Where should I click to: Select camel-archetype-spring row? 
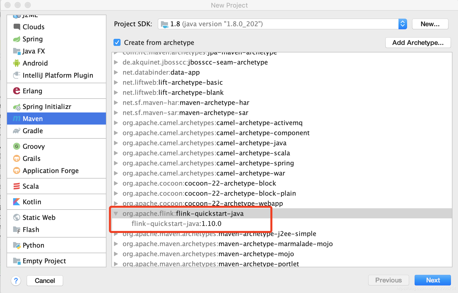[x=282, y=163]
